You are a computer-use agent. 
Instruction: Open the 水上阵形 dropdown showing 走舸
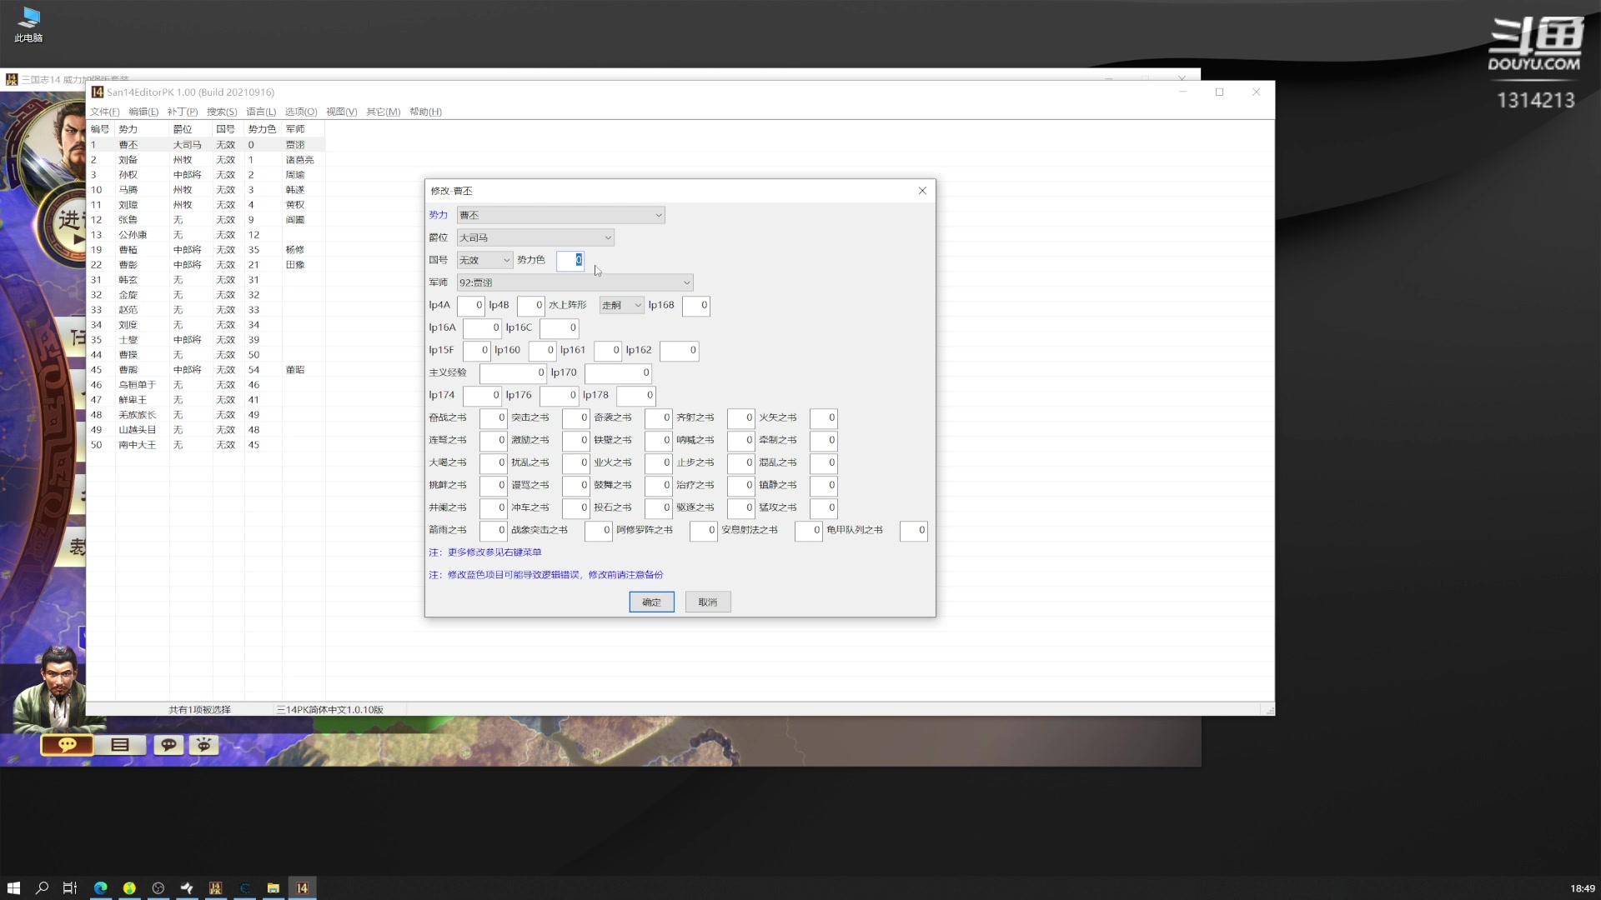tap(621, 305)
